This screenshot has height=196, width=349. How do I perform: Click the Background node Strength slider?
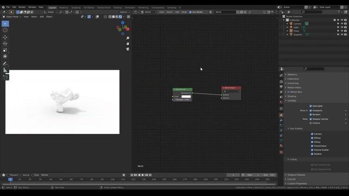pyautogui.click(x=183, y=100)
